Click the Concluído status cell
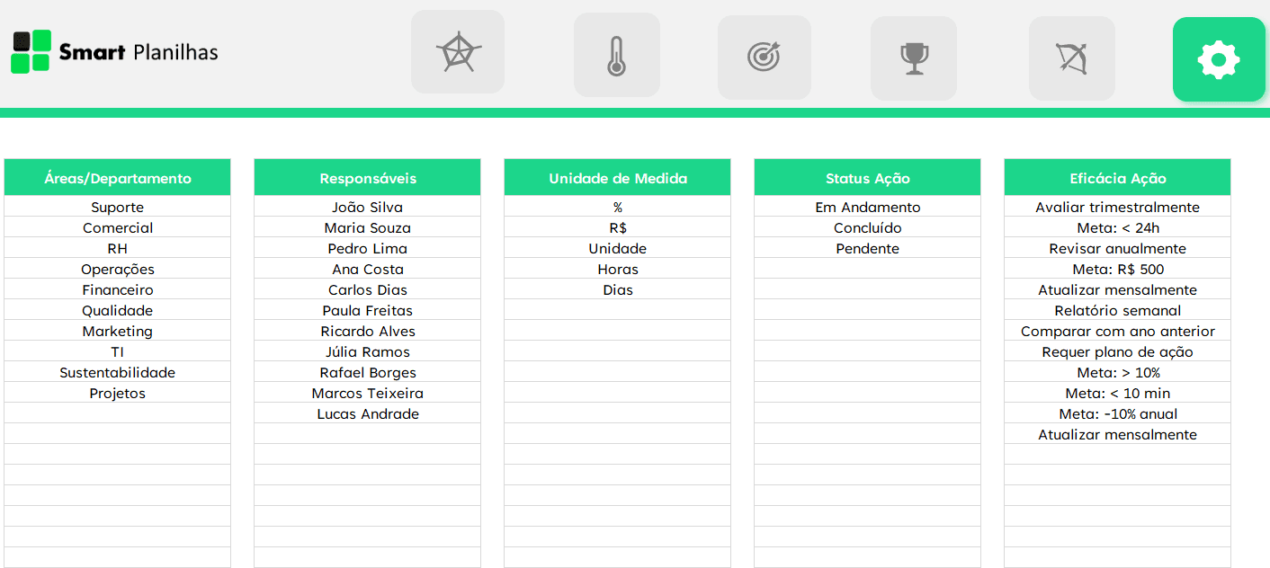Screen dimensions: 1270x568 [868, 228]
